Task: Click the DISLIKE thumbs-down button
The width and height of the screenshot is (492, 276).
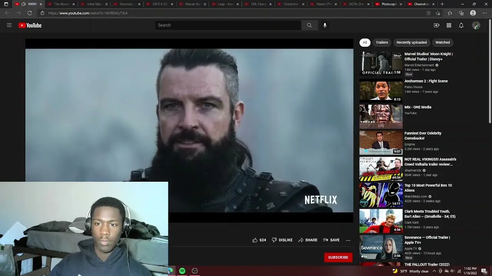Action: point(282,240)
